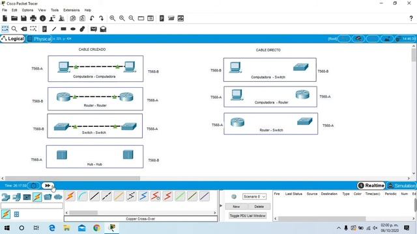
Task: Launch the Activity Wizard icon
Action: [52, 18]
